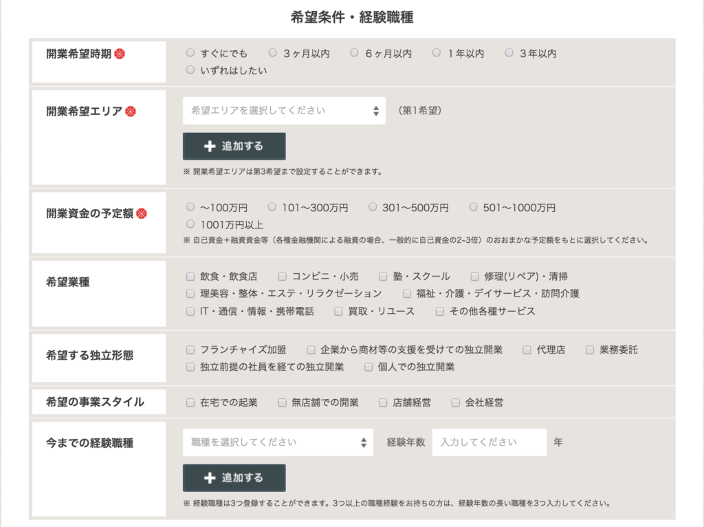Check the 会社経営 checkbox

point(455,402)
